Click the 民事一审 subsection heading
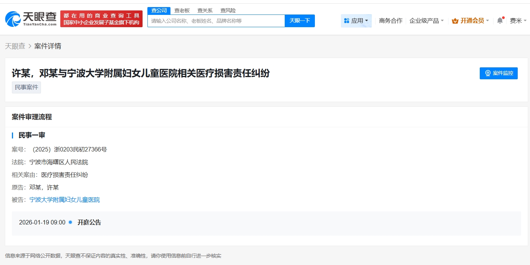530x265 pixels. pos(32,135)
